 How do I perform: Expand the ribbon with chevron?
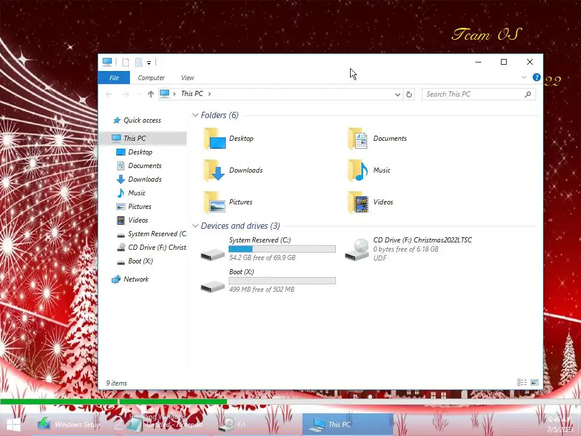tap(524, 77)
